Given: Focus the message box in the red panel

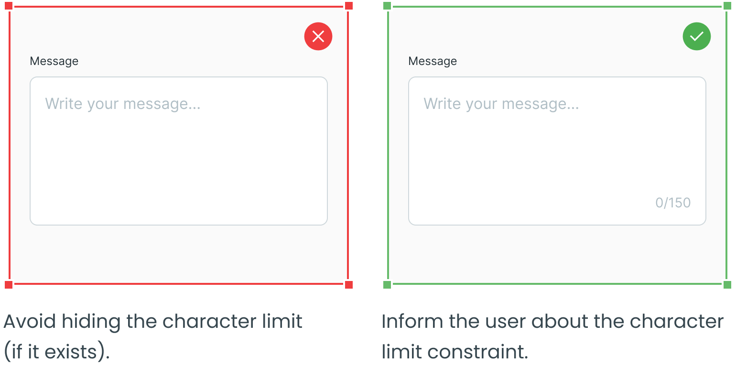Looking at the screenshot, I should [179, 151].
